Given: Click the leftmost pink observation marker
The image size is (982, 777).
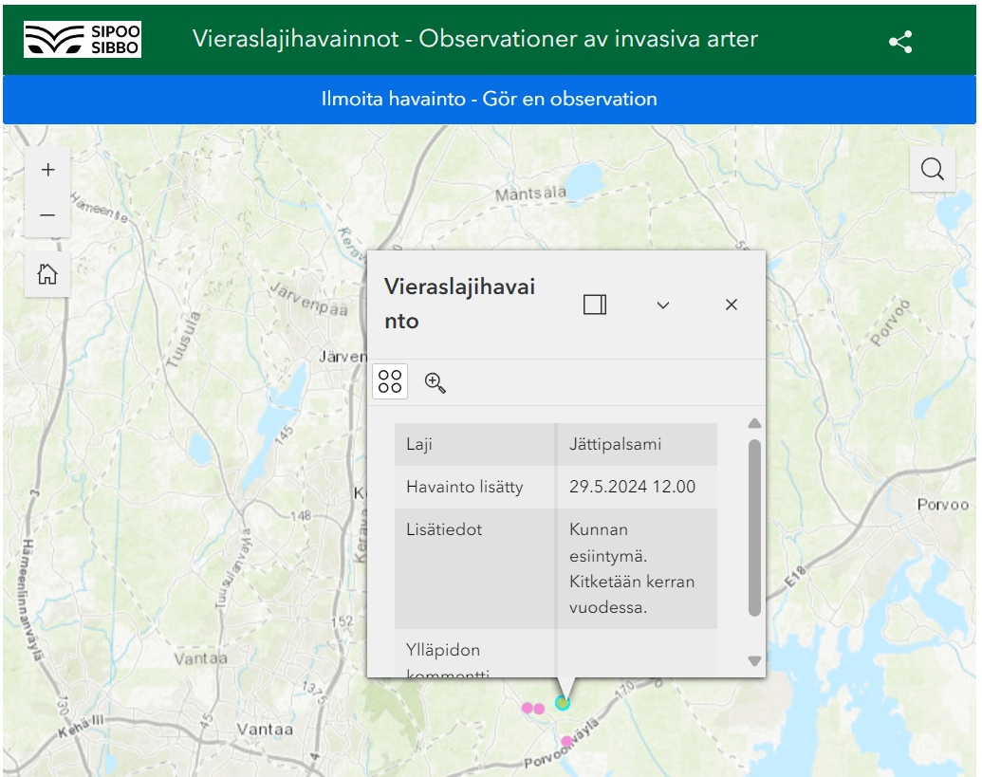Looking at the screenshot, I should (x=527, y=707).
